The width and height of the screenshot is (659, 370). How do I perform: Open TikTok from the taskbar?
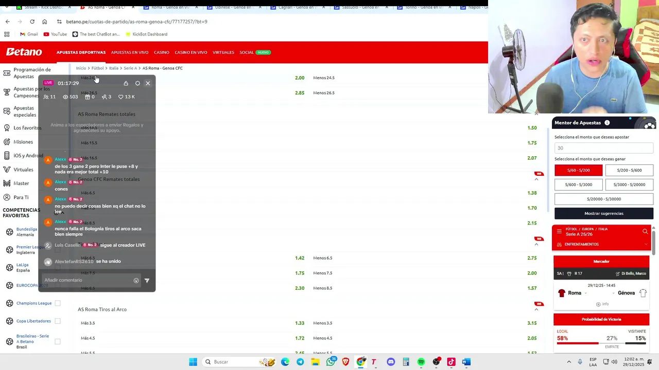452,362
